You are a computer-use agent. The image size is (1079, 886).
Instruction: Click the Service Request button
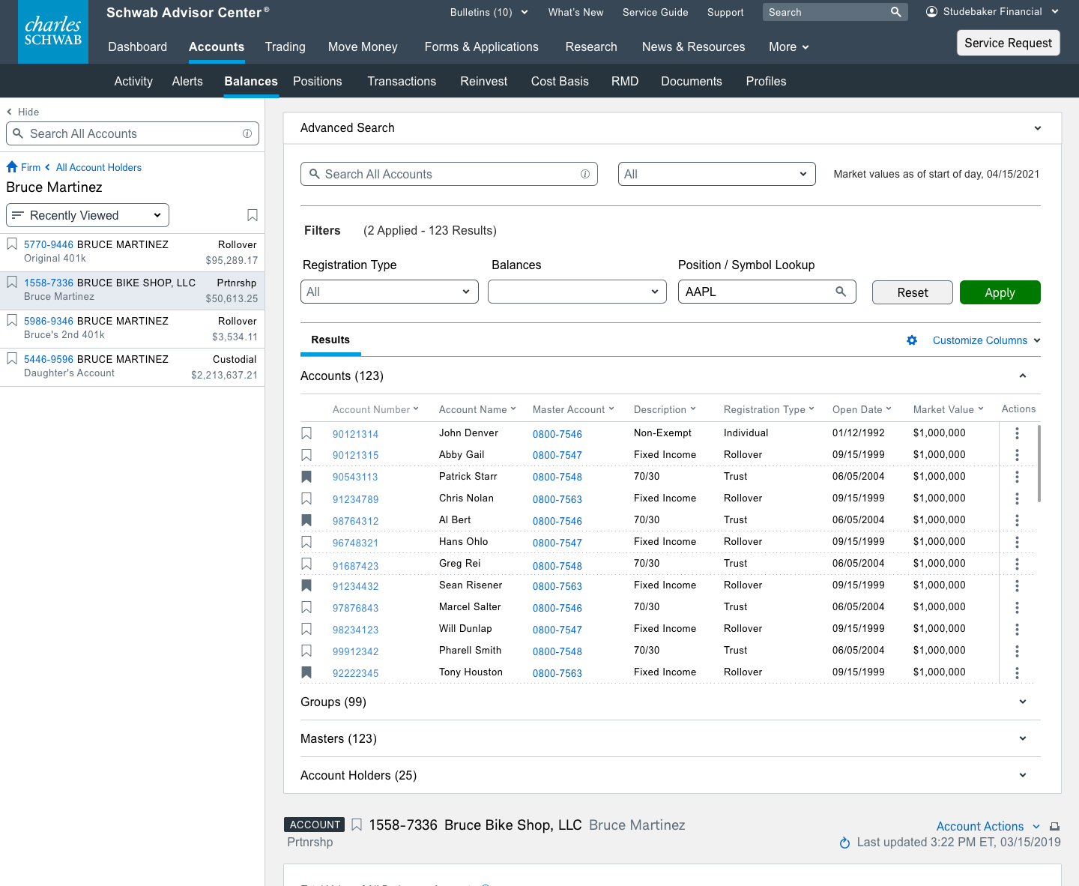[x=1009, y=43]
